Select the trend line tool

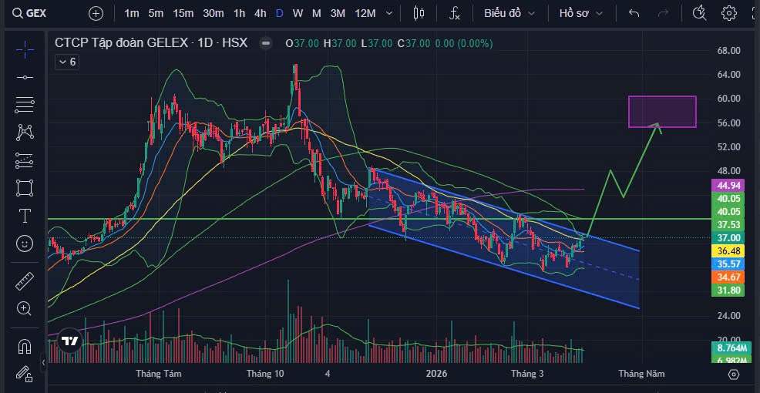point(24,77)
